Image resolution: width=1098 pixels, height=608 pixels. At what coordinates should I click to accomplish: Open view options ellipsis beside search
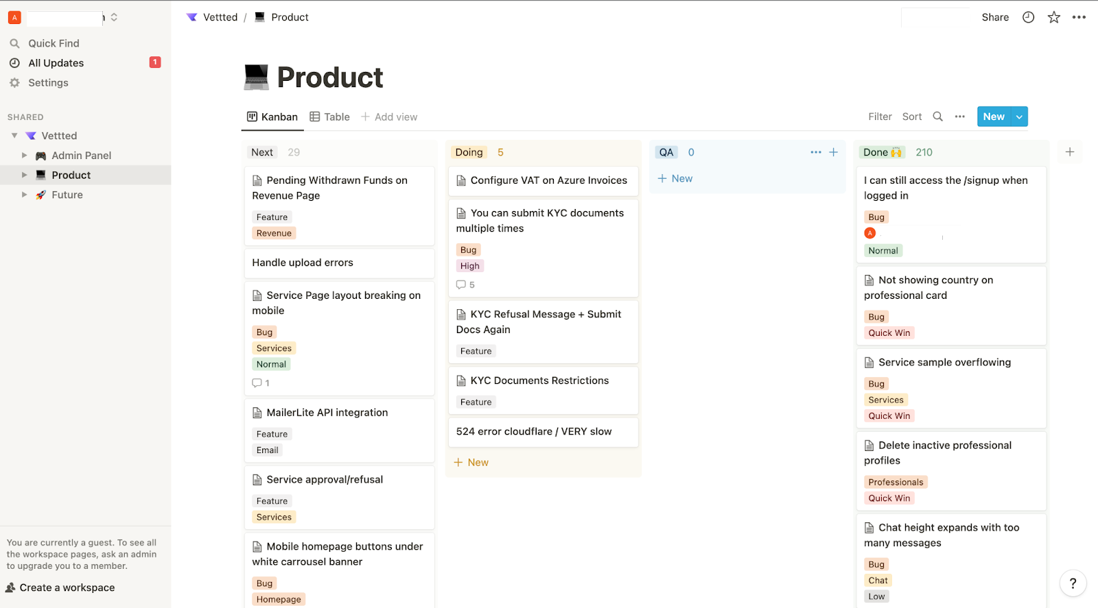tap(960, 117)
